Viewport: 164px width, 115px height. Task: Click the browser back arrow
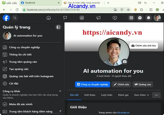[4, 10]
